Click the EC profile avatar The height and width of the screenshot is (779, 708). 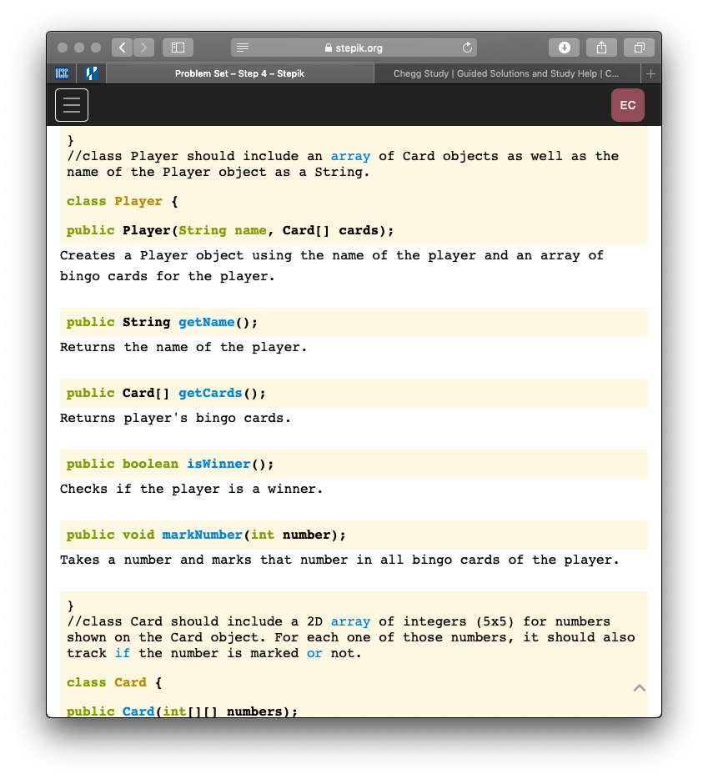(627, 105)
